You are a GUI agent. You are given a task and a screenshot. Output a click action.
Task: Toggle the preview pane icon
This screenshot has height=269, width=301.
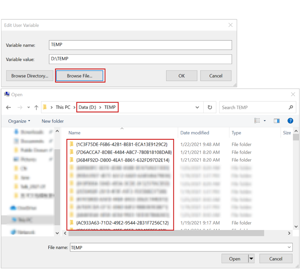[x=276, y=121]
